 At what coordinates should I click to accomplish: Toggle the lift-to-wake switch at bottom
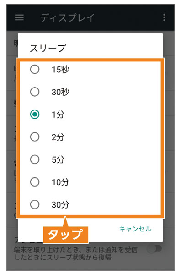coord(155,248)
